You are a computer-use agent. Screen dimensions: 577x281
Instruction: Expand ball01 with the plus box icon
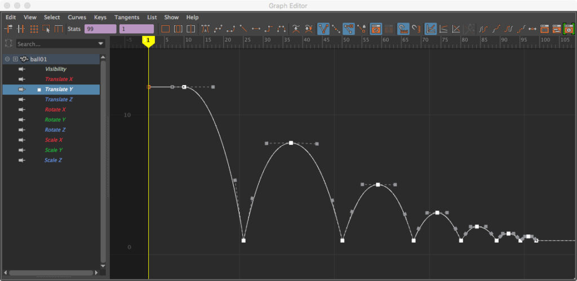click(x=16, y=59)
